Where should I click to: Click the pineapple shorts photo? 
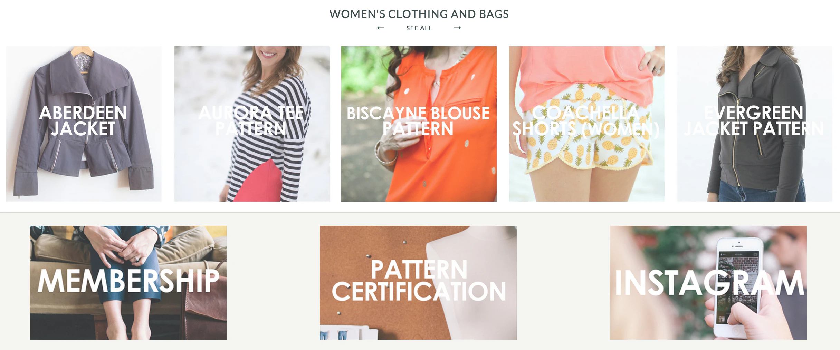587,124
